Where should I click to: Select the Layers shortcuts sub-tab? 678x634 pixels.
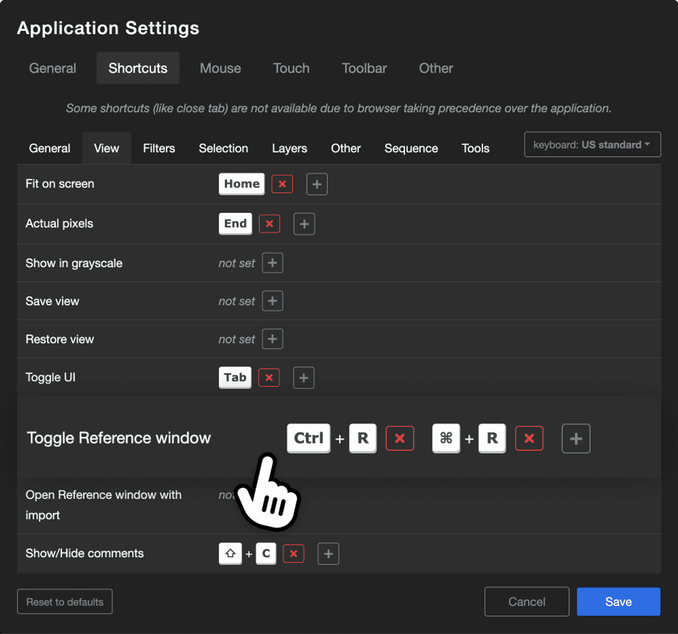pyautogui.click(x=289, y=148)
